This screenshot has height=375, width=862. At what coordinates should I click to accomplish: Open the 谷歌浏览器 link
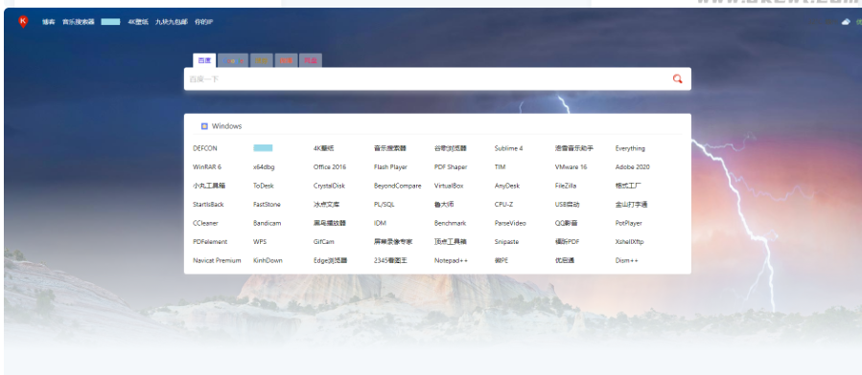click(451, 148)
